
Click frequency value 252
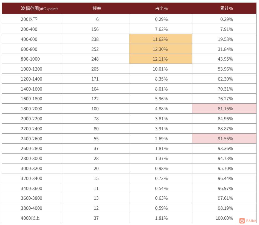pyautogui.click(x=95, y=49)
